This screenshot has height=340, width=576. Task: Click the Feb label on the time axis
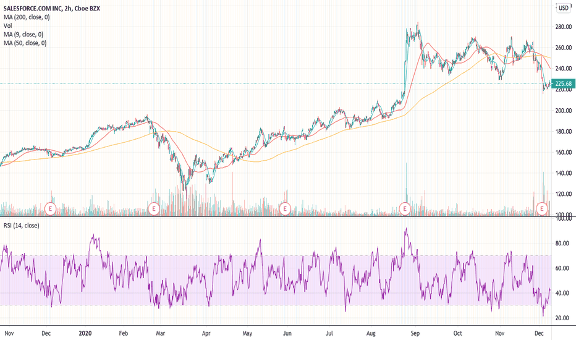pyautogui.click(x=124, y=333)
